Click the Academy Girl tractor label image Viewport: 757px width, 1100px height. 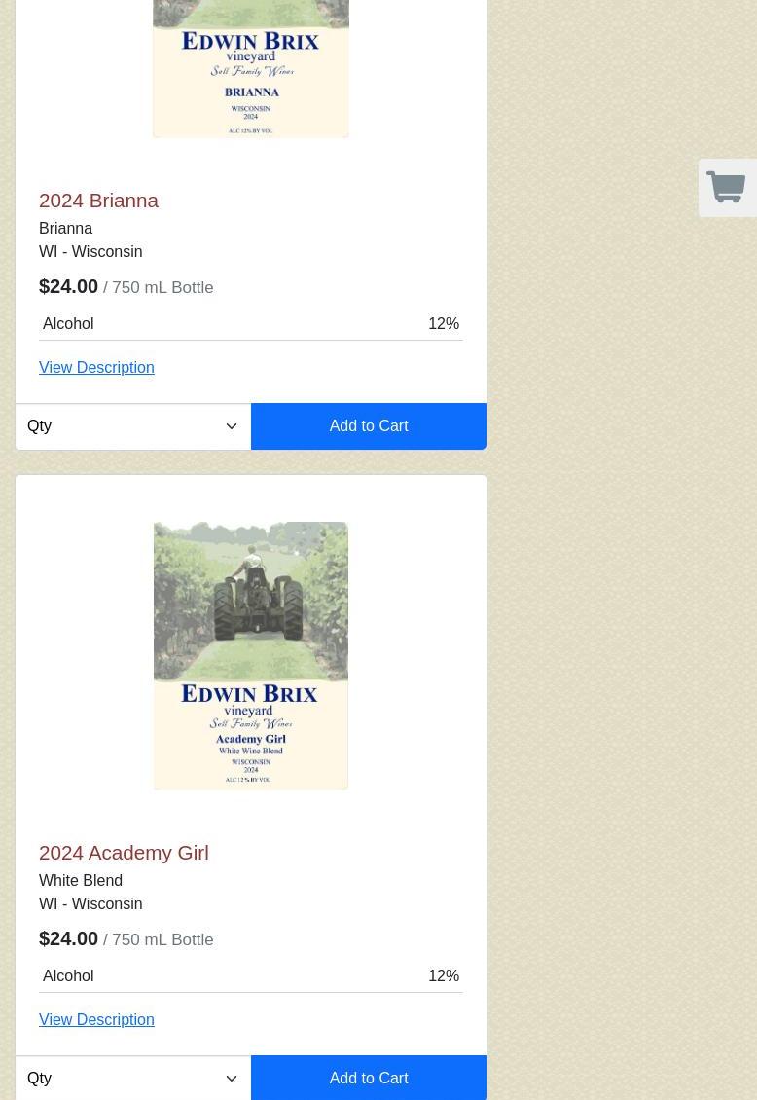pyautogui.click(x=251, y=656)
